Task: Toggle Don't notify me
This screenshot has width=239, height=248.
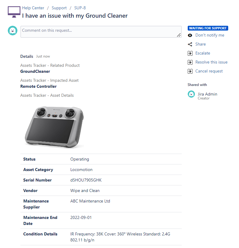Action: tap(210, 35)
